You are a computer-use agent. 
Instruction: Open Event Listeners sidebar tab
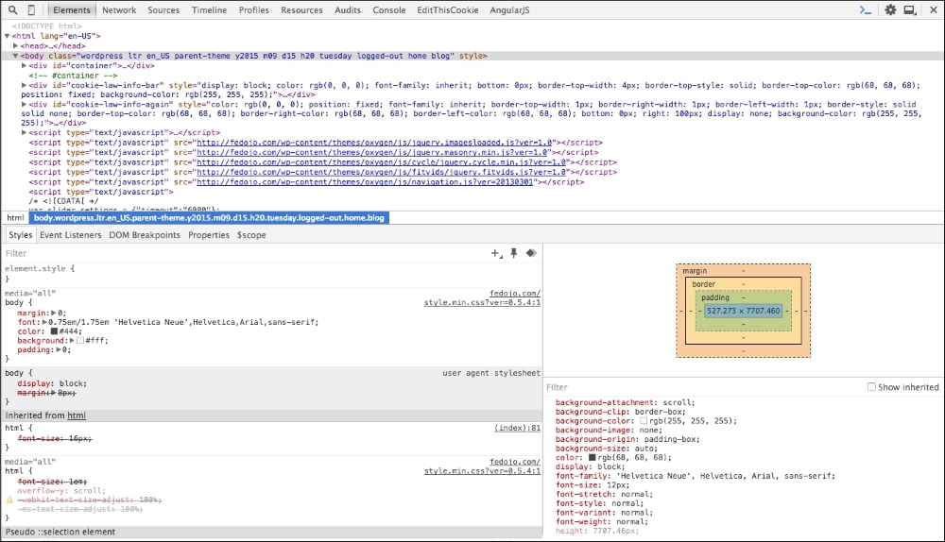coord(71,235)
